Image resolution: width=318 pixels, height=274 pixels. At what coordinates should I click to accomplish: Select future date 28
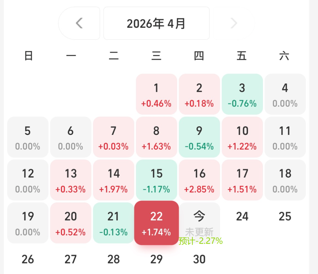click(x=114, y=259)
